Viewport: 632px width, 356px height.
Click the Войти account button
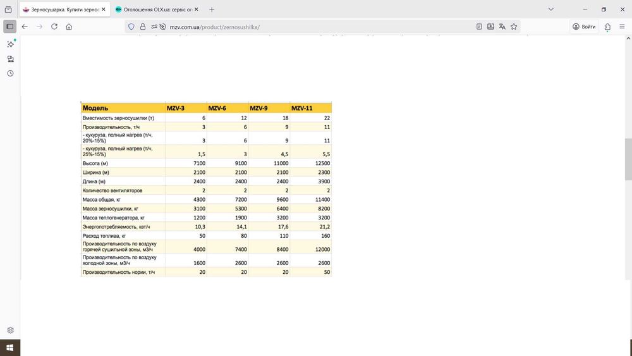(x=584, y=27)
